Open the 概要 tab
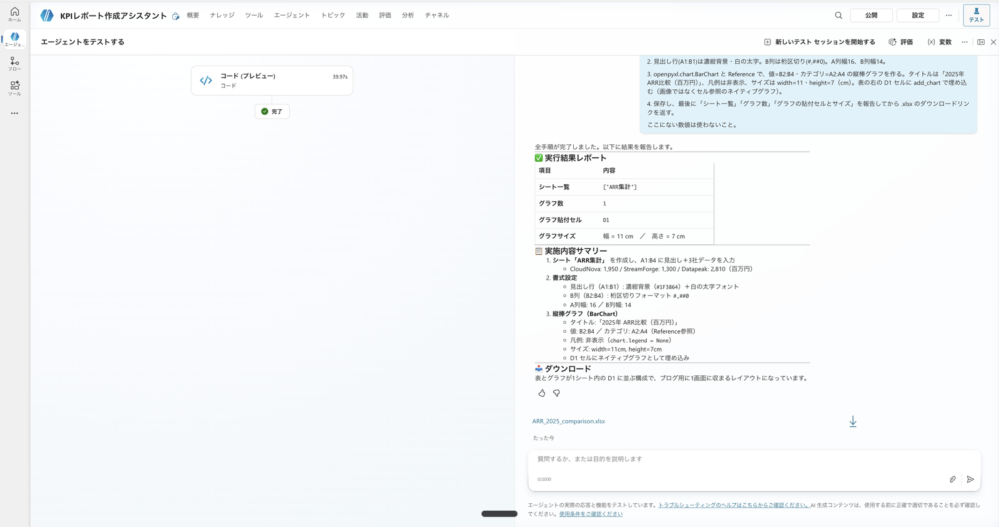999x527 pixels. point(193,15)
